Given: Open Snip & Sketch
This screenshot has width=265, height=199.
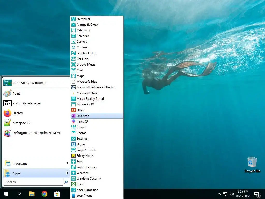Looking at the screenshot, I should tap(97, 150).
